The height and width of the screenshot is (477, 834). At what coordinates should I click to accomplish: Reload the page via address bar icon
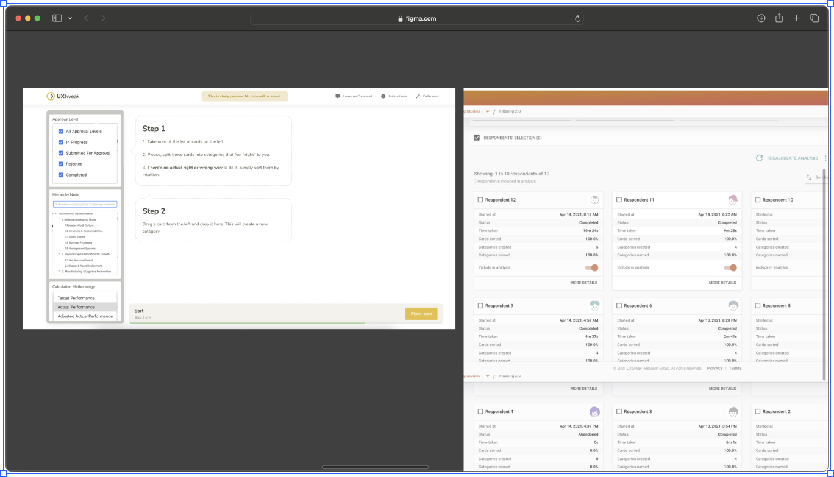[x=577, y=18]
